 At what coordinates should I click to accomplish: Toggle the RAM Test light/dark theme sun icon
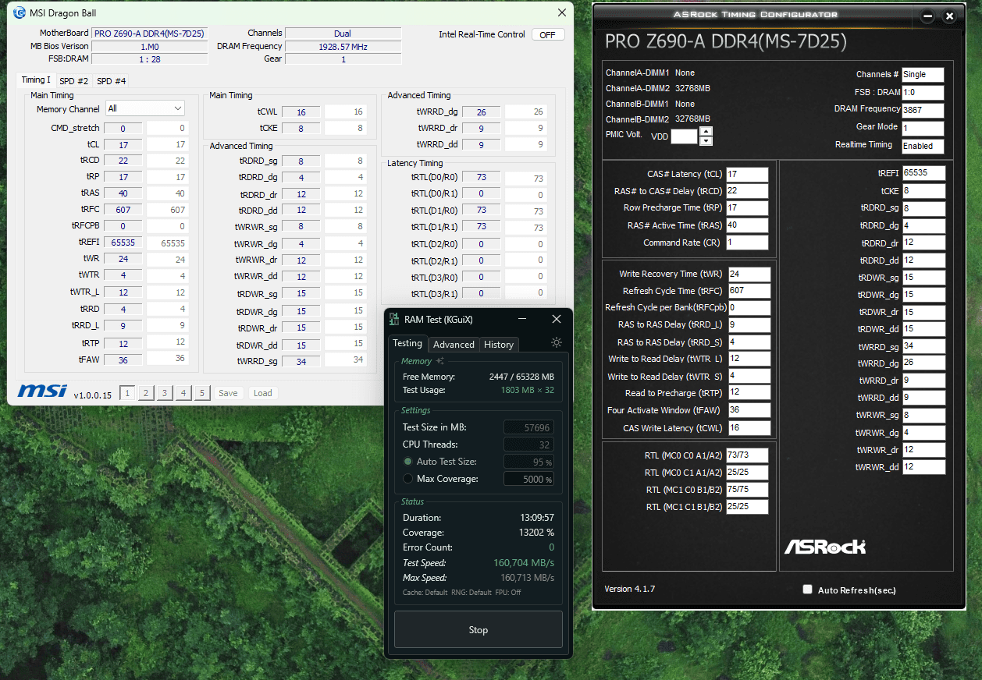tap(556, 342)
